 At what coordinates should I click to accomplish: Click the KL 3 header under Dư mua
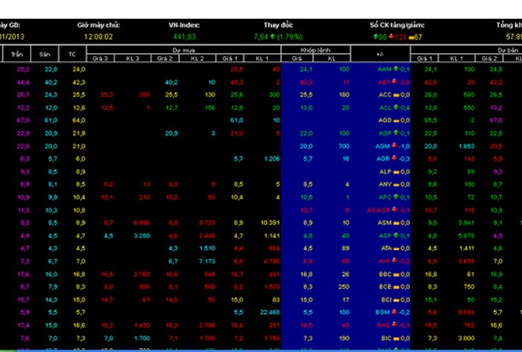(x=133, y=59)
